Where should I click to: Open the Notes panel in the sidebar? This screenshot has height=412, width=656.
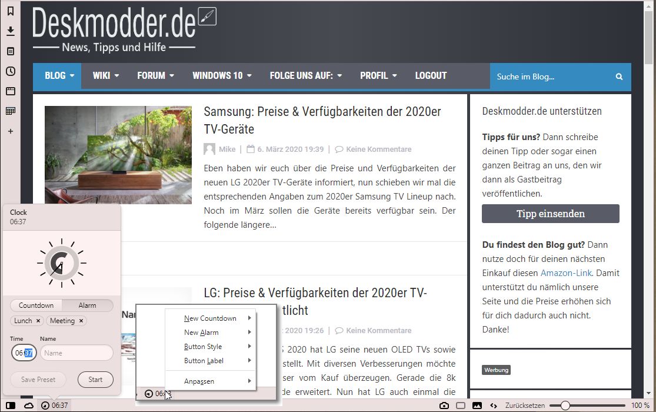[x=11, y=51]
